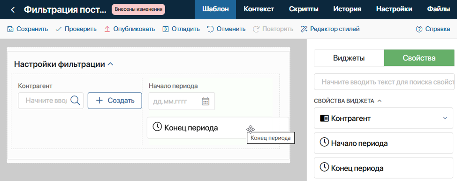Focus the properties search text field
Image resolution: width=457 pixels, height=181 pixels.
384,82
